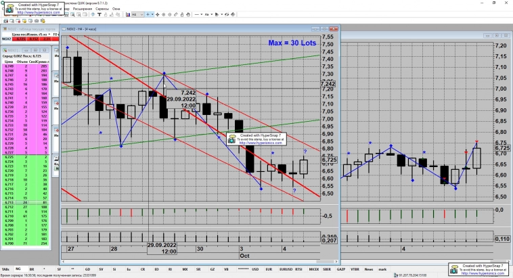Select the order book row priced 6,749
Screen dimensions: 513x278
coord(7,66)
